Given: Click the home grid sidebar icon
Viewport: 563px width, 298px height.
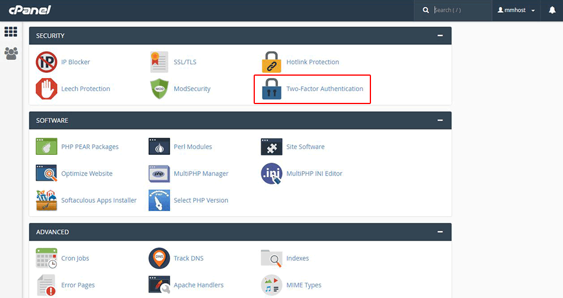Looking at the screenshot, I should [11, 32].
